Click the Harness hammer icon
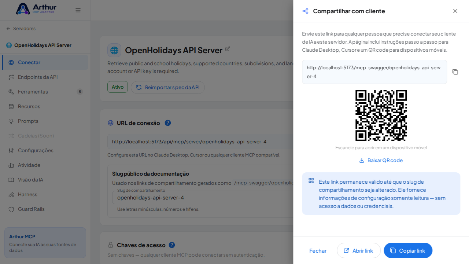 coord(11,194)
